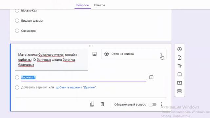Click the Добавить вариант text
The width and height of the screenshot is (210, 118).
34,88
